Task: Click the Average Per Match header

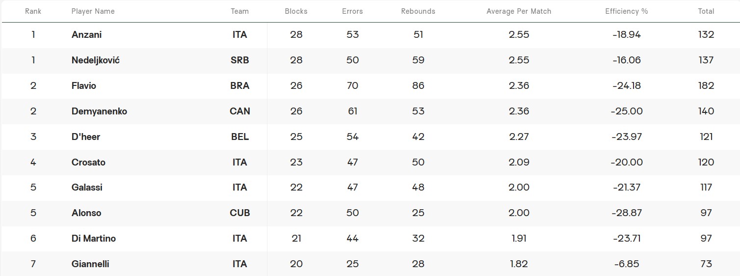Action: pyautogui.click(x=519, y=11)
